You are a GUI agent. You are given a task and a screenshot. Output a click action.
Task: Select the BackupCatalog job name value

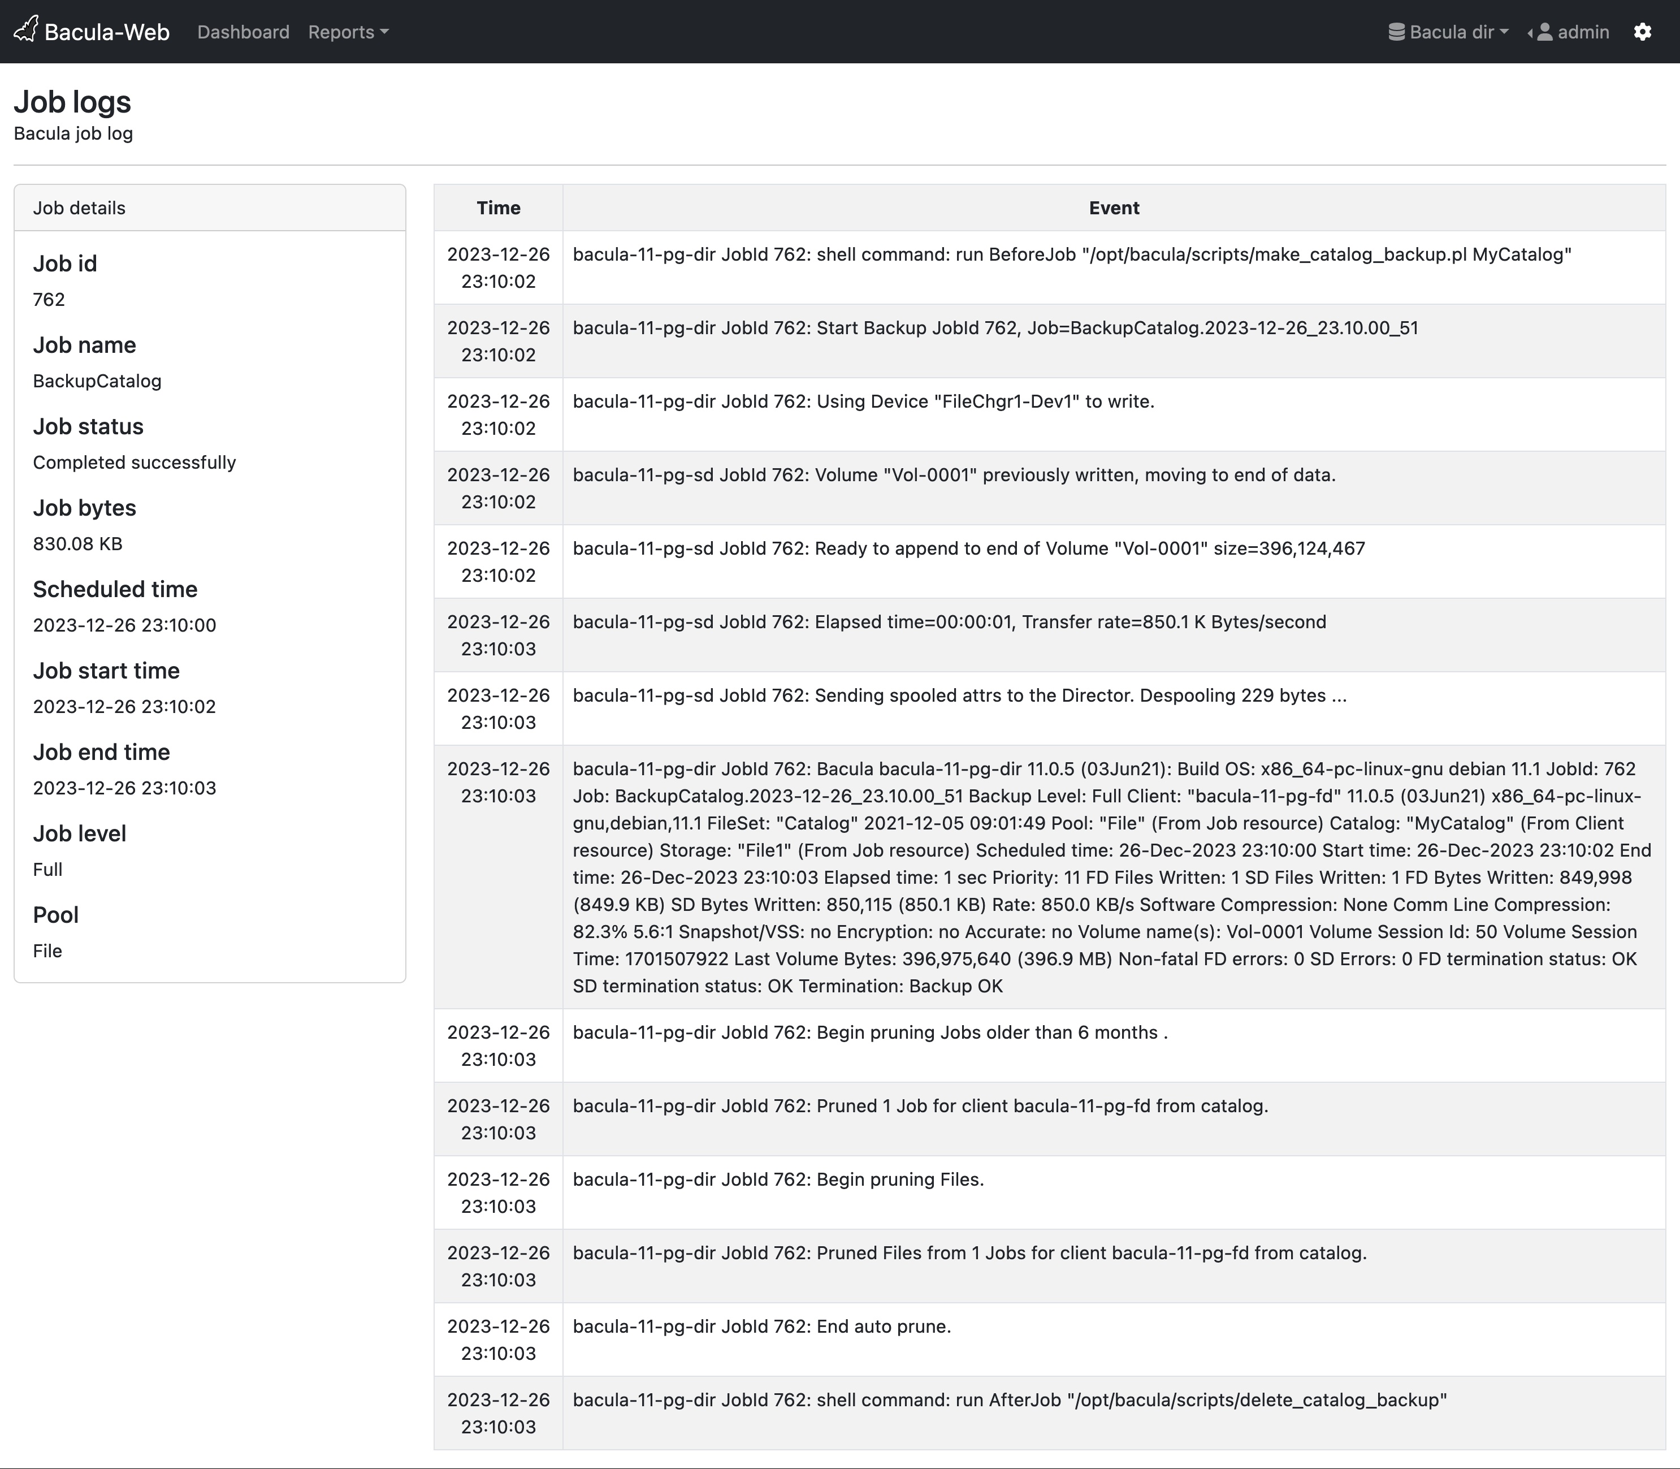click(98, 381)
